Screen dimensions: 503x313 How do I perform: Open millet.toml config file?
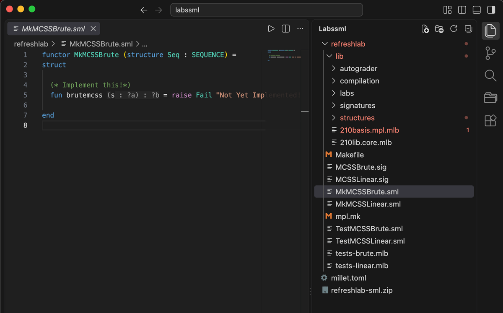coord(394,278)
